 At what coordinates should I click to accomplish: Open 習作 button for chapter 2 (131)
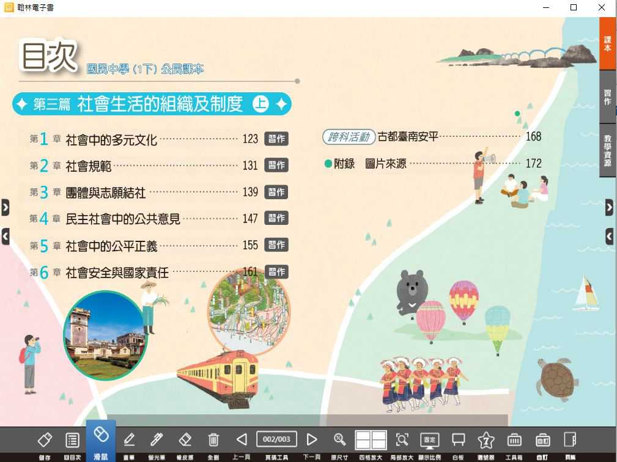pyautogui.click(x=276, y=165)
